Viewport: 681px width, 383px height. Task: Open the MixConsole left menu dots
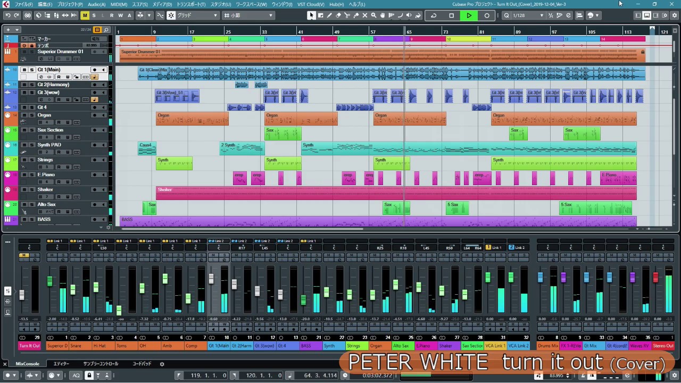[x=7, y=242]
